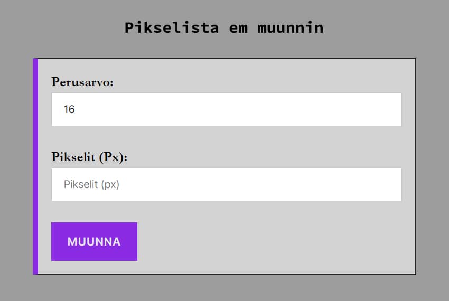
Task: Click the number 16 in the base value field
Action: pyautogui.click(x=69, y=109)
